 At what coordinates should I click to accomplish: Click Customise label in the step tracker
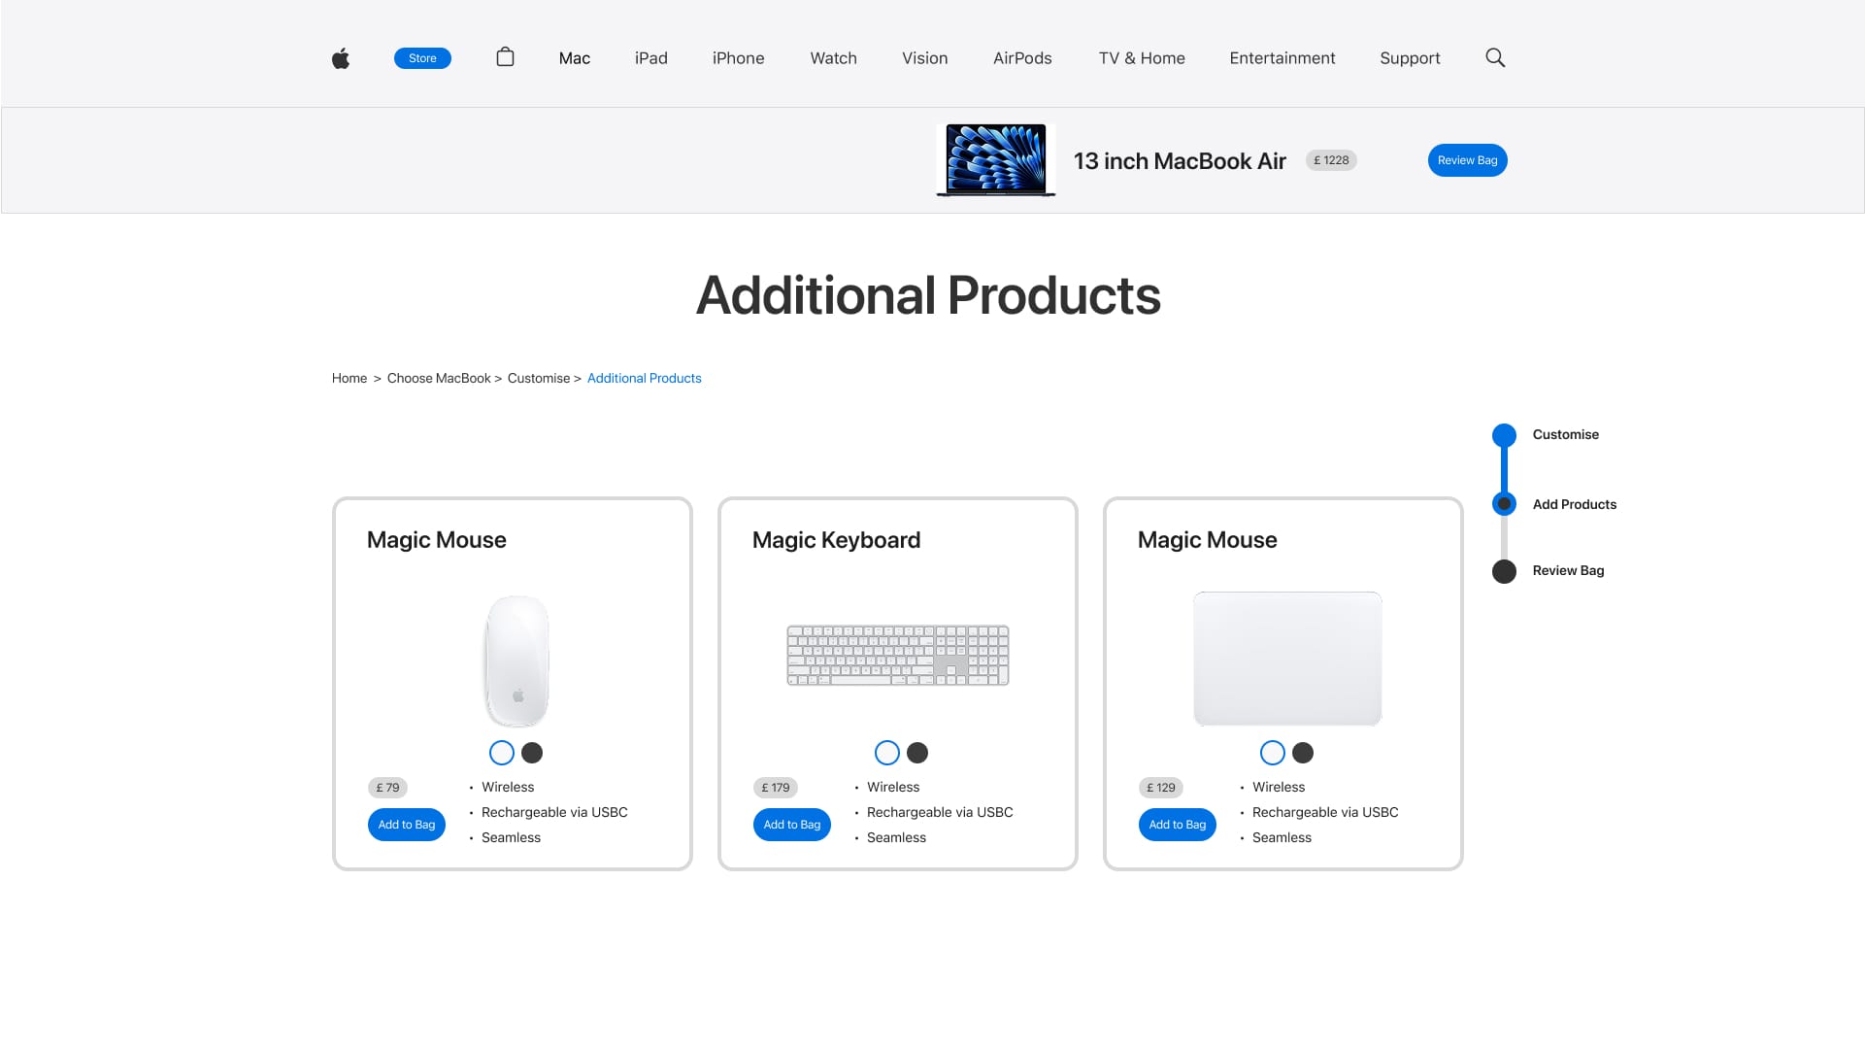(1566, 435)
